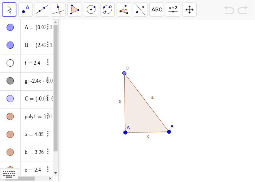Click the 'f = 2.4' algebra entry text
255x182 pixels.
[x=32, y=63]
